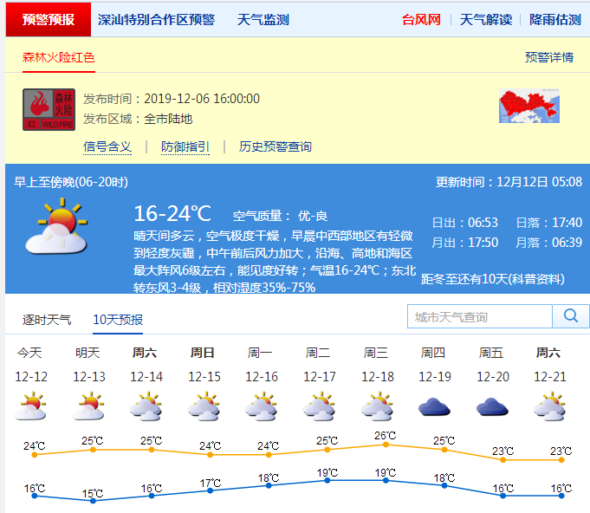Open the 深汕特别合作区预警 tab

pos(156,19)
